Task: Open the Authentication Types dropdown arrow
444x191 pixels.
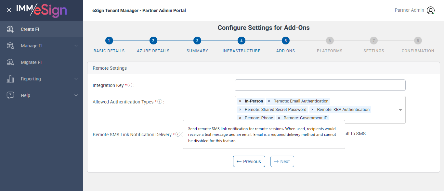Action: coord(400,110)
